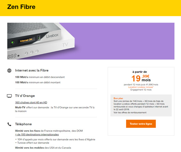Click the TV screen icon beside TV d'Orange

click(x=9, y=96)
